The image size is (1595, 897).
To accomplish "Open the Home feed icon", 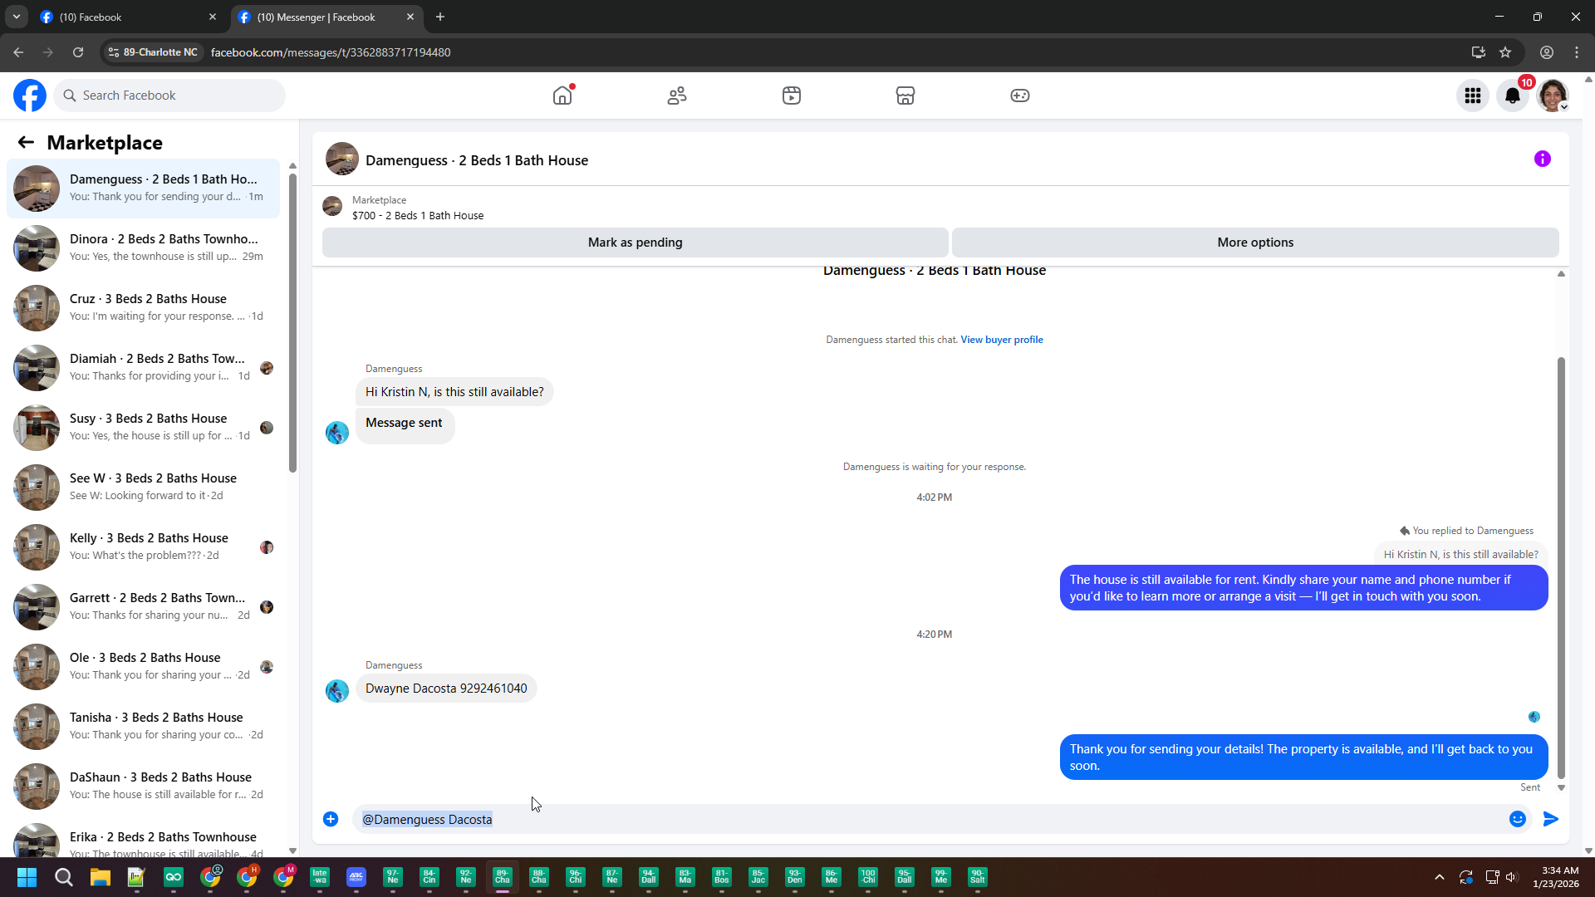I will 562,96.
